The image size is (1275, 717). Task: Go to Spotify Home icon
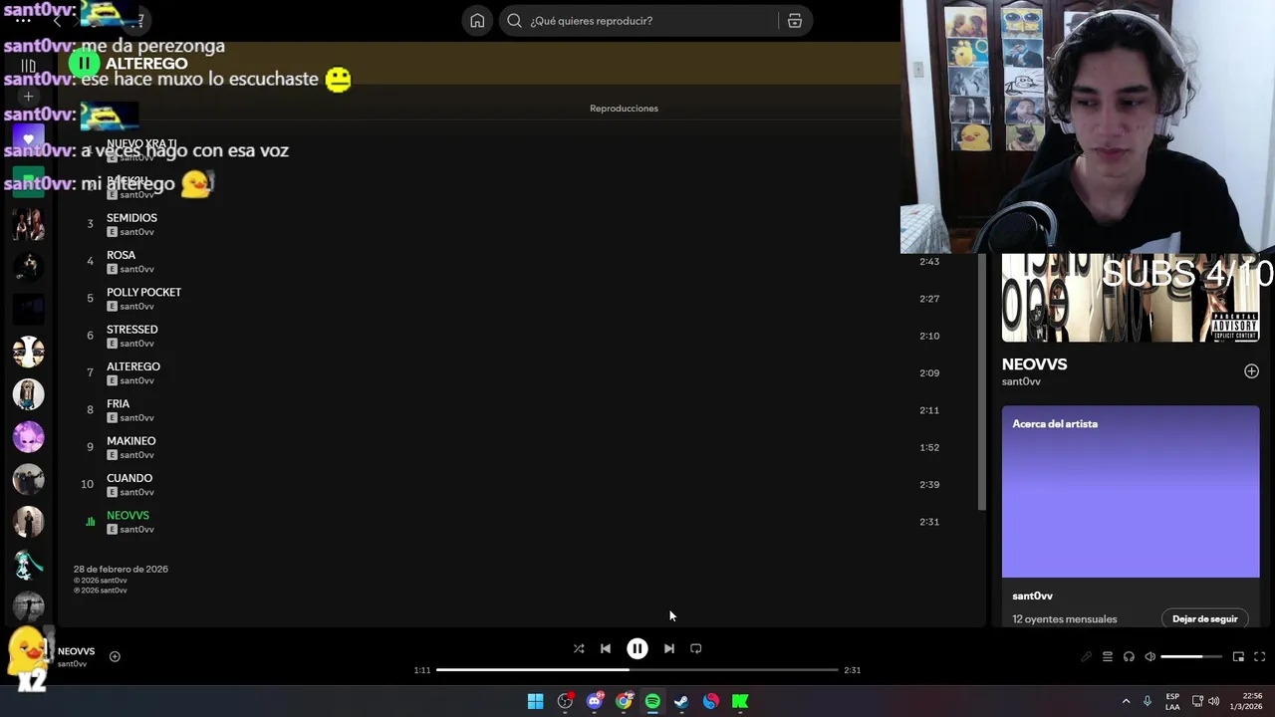point(477,21)
